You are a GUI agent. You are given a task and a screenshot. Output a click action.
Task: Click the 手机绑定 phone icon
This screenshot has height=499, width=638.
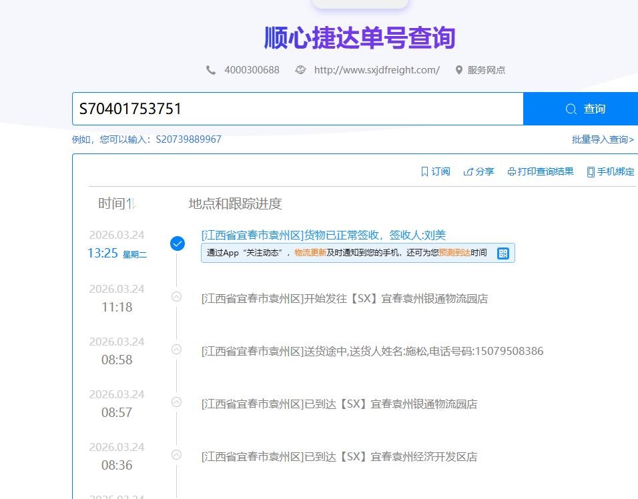591,171
